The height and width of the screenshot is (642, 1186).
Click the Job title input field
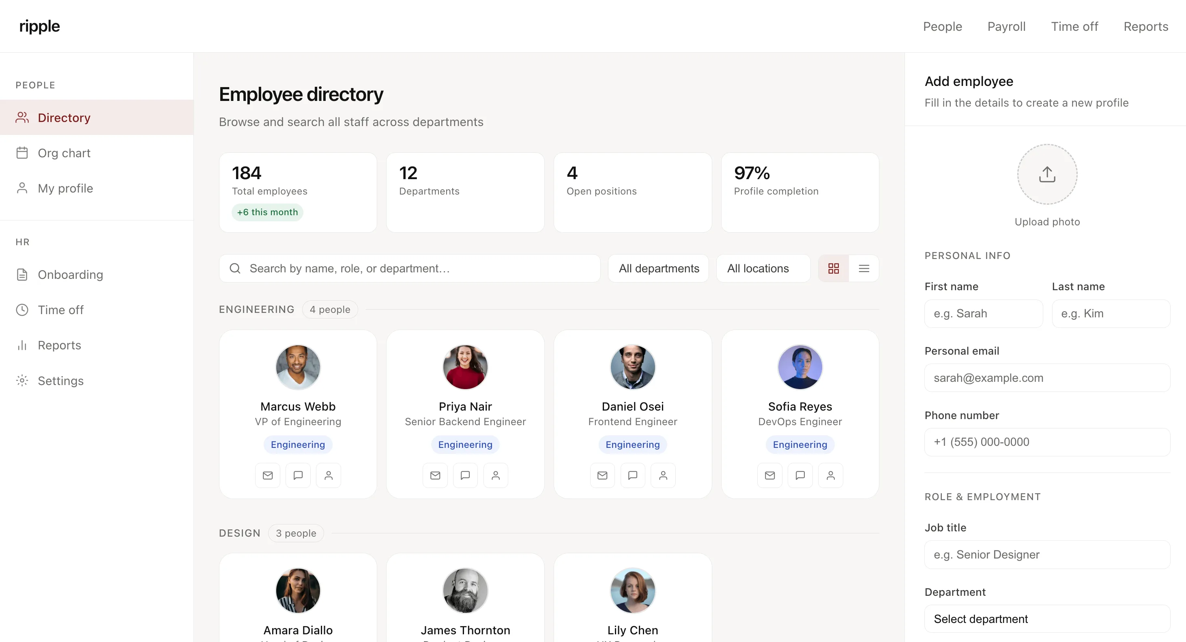1047,554
